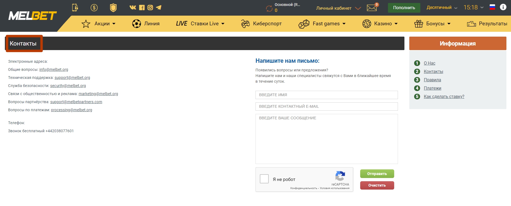Open the Telegram paper-plane icon
The width and height of the screenshot is (511, 206).
[159, 8]
